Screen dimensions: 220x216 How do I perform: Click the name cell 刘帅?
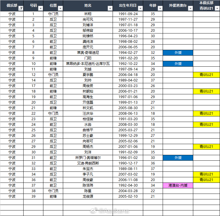click(x=88, y=80)
